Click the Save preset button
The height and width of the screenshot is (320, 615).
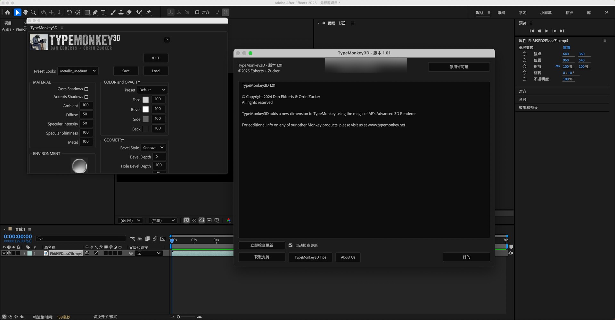tap(126, 71)
